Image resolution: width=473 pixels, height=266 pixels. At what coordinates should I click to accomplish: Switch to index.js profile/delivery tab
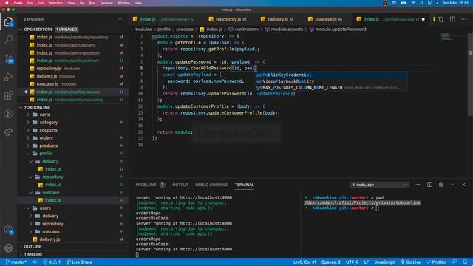[164, 19]
